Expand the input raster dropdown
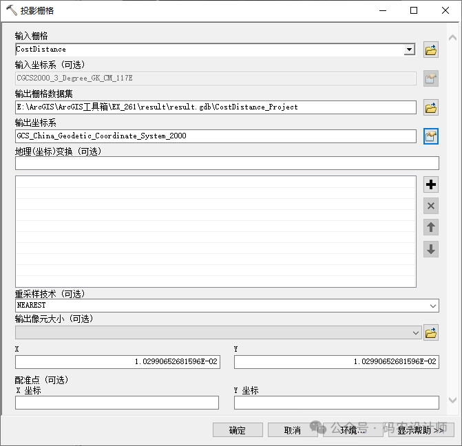 point(410,50)
